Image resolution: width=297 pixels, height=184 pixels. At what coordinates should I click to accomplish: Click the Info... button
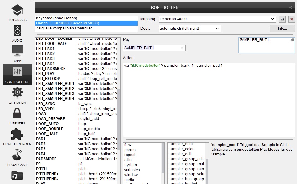click(282, 29)
